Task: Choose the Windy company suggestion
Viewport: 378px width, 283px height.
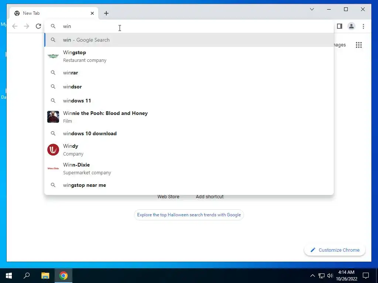Action: [189, 150]
